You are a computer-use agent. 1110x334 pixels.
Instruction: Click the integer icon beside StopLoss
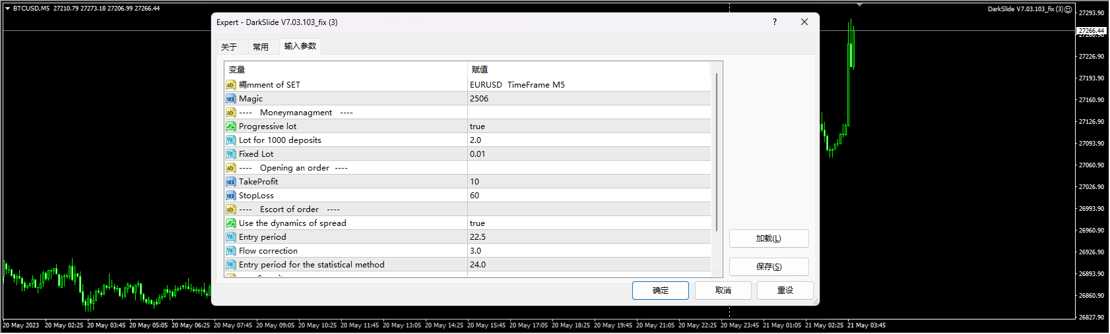click(230, 196)
